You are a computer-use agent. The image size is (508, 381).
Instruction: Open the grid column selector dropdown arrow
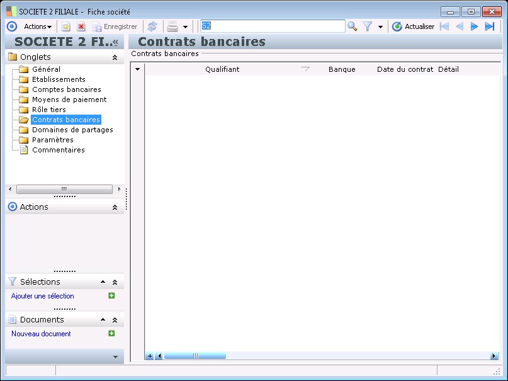pos(137,69)
